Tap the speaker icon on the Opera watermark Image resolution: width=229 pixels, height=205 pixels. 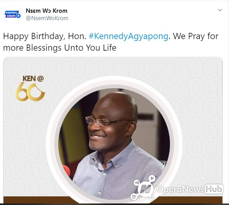point(137,183)
